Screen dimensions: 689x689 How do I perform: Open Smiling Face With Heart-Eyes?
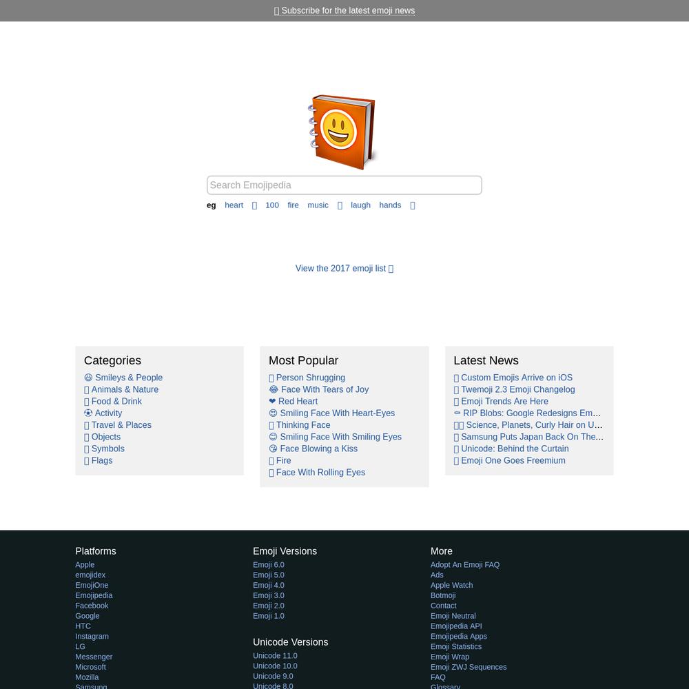click(x=332, y=413)
